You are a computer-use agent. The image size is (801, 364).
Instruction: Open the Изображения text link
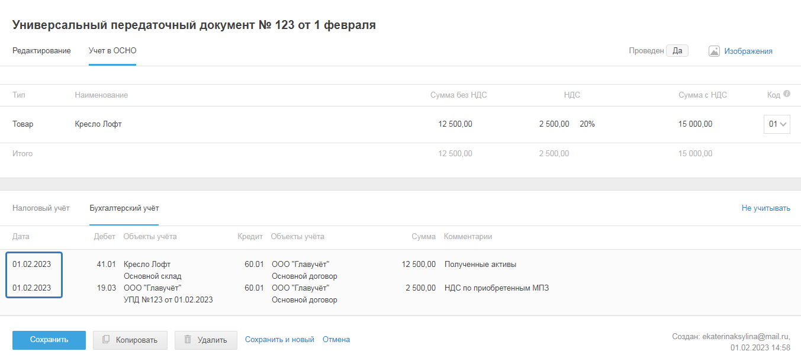(x=748, y=51)
